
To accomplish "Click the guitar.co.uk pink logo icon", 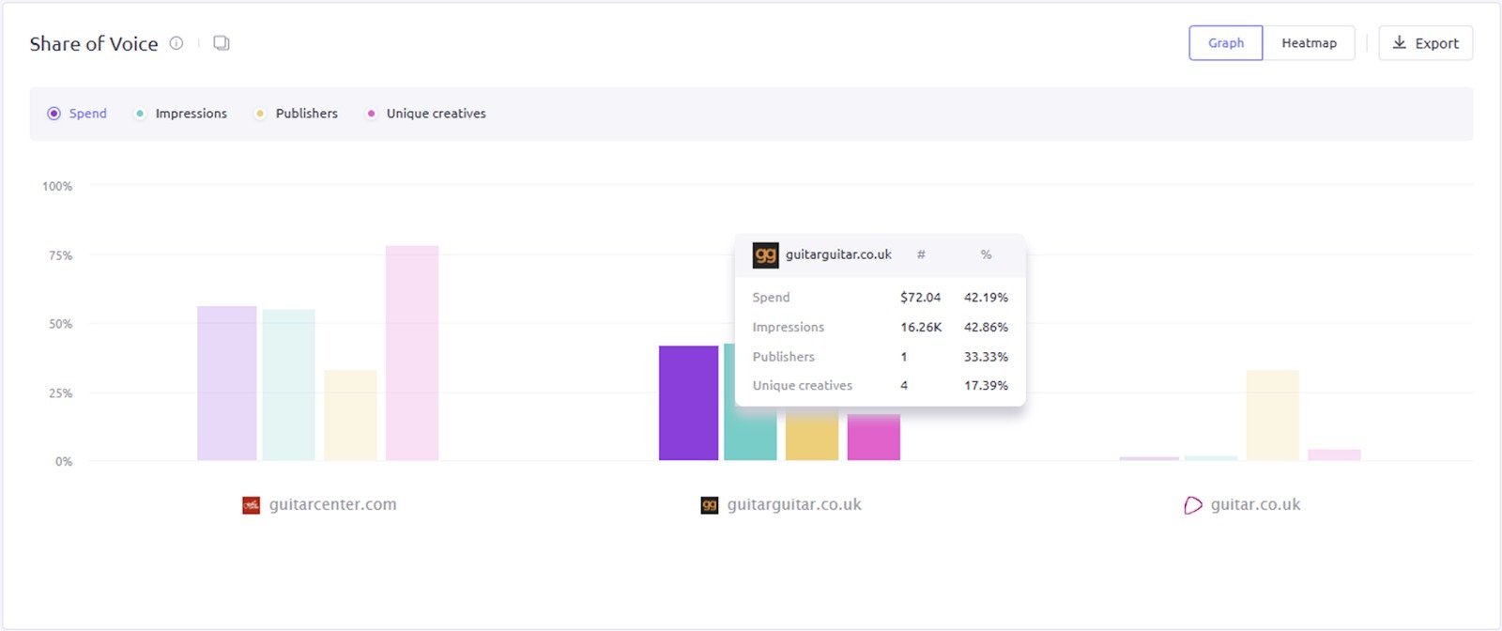I will [1193, 505].
